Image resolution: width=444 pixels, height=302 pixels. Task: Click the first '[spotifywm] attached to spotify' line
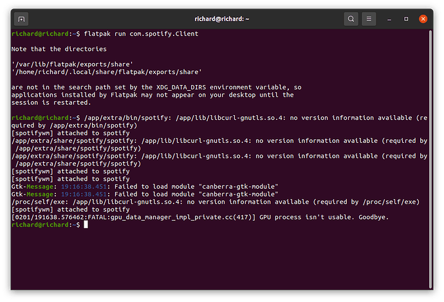click(x=71, y=133)
